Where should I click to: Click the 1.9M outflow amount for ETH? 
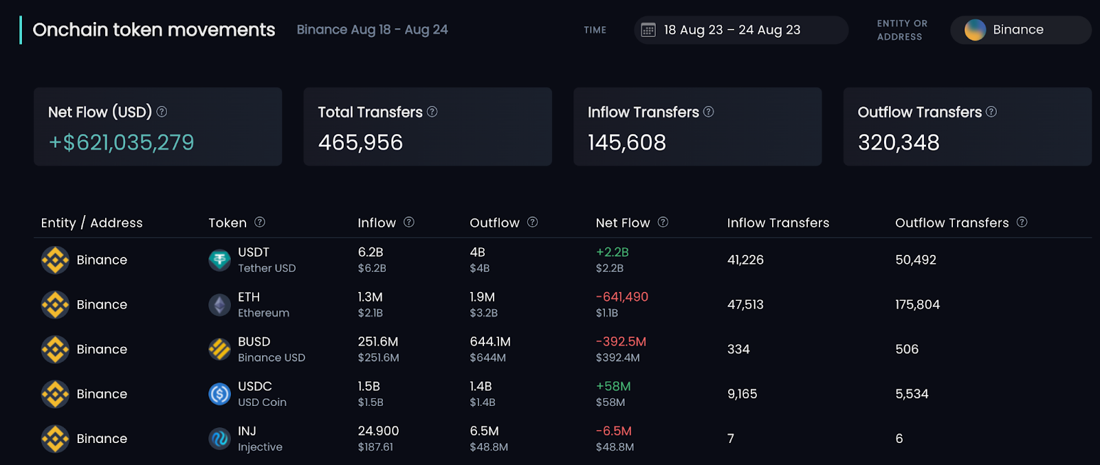483,297
